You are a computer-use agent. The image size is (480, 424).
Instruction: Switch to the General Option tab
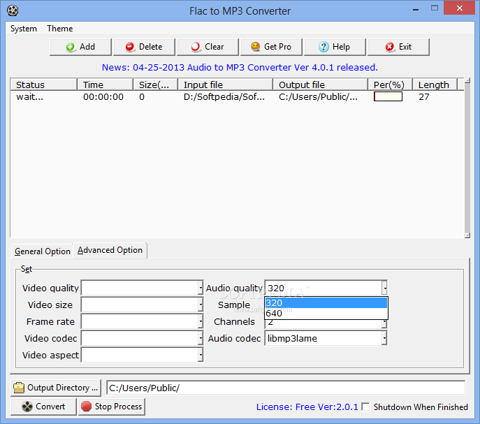(42, 251)
